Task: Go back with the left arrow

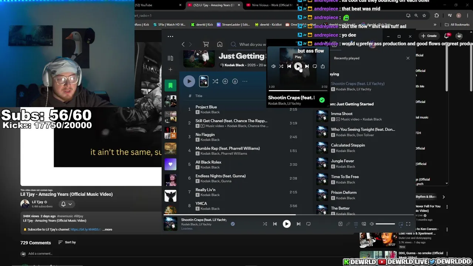Action: tap(183, 44)
